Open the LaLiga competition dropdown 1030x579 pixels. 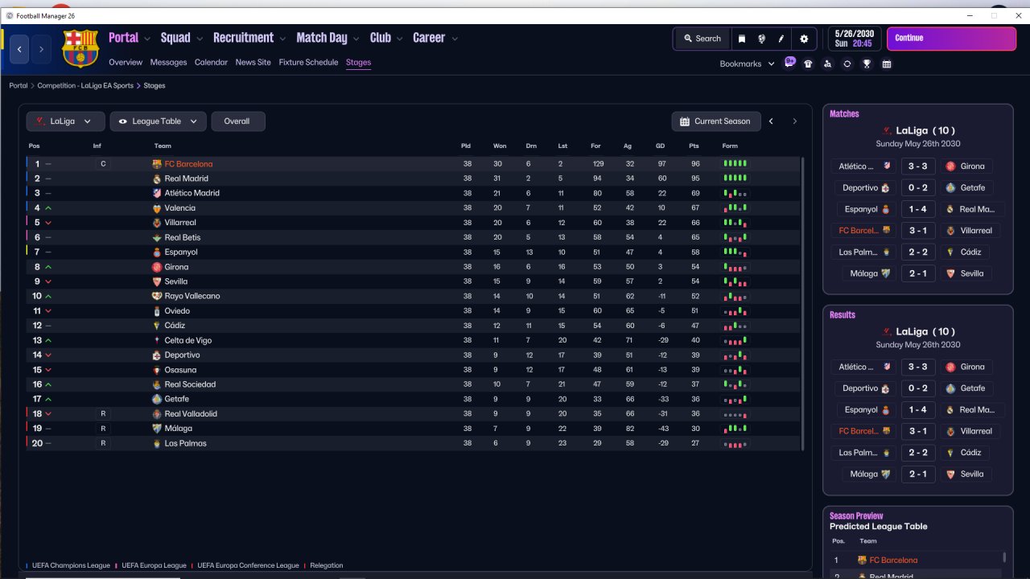click(x=66, y=121)
